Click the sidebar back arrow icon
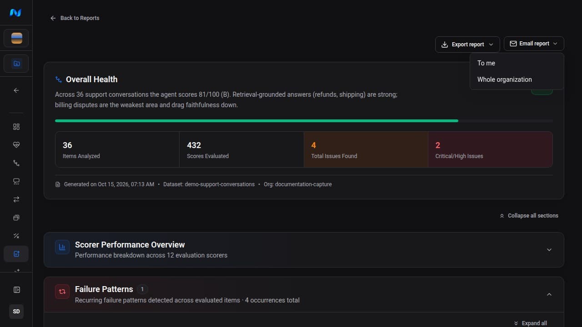The height and width of the screenshot is (327, 582). 16,90
